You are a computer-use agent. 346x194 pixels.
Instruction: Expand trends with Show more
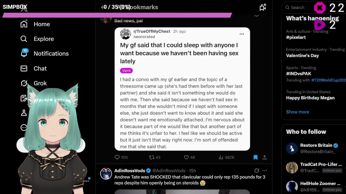[297, 112]
